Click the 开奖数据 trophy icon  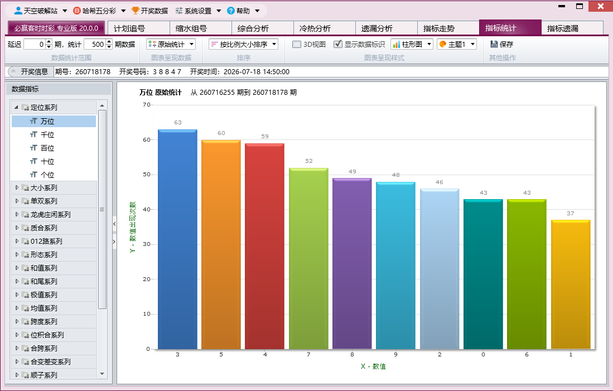(x=136, y=11)
